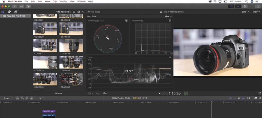
Task: Click the Import Media arrow button
Action: click(14, 6)
